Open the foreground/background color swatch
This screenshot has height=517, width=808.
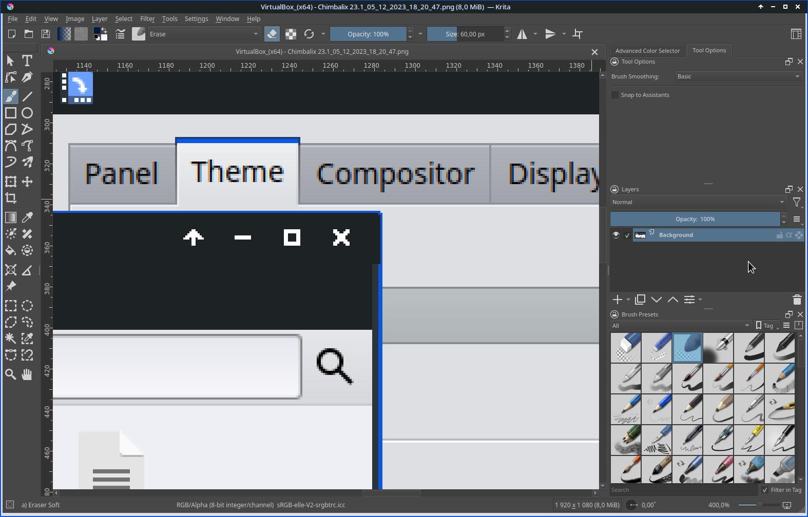[x=101, y=34]
